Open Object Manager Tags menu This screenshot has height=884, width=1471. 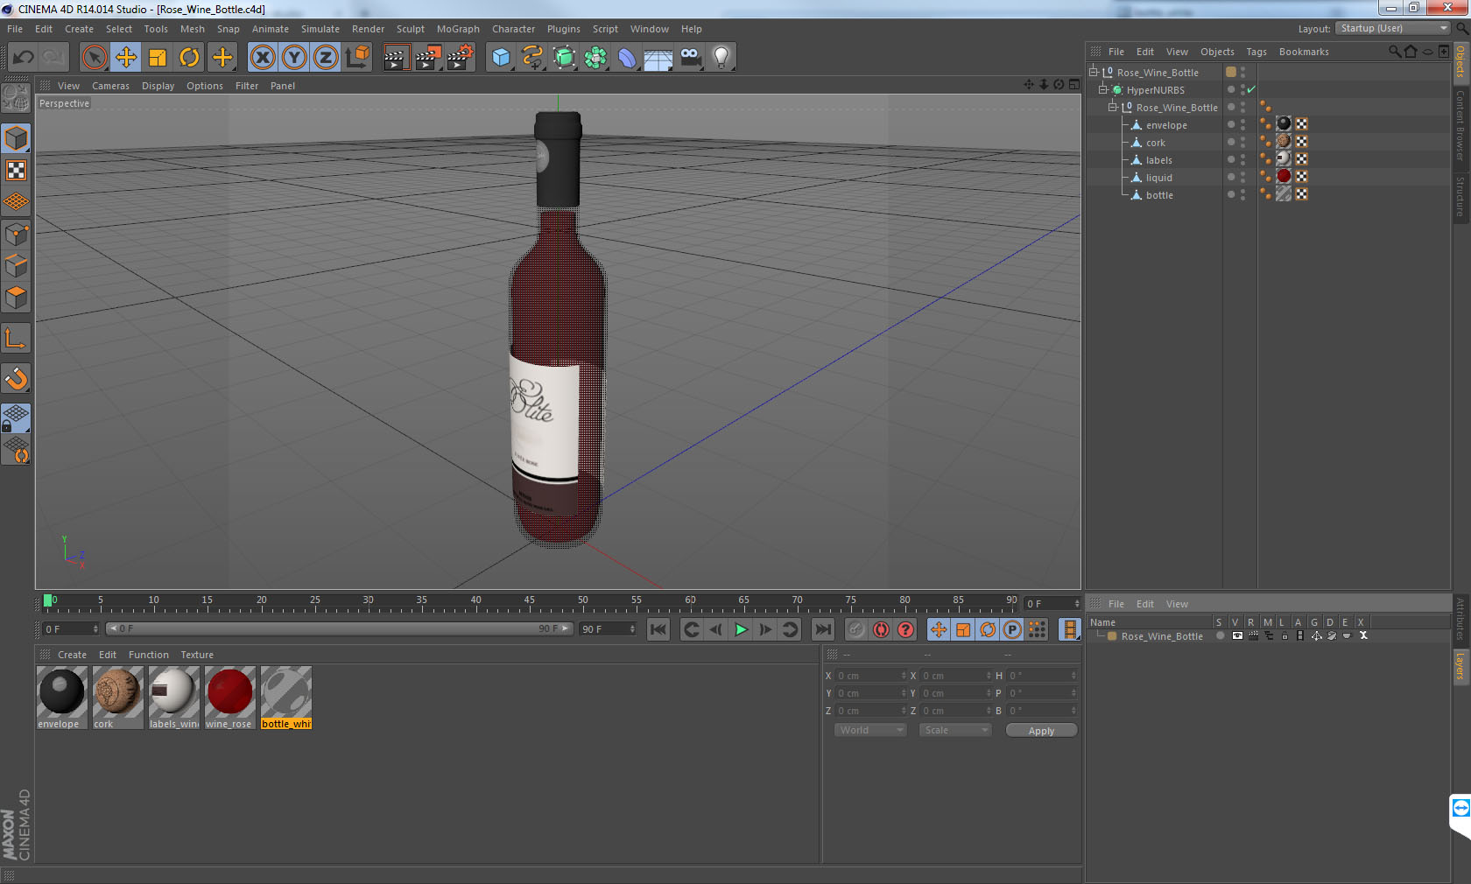pos(1256,52)
